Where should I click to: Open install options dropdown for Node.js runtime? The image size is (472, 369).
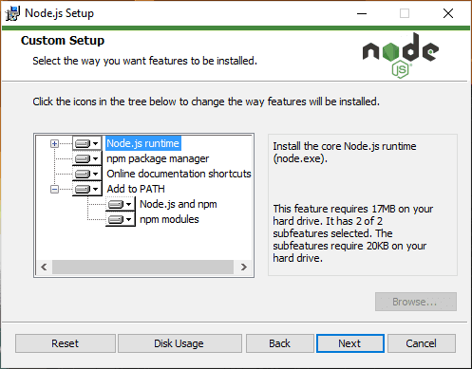[87, 143]
